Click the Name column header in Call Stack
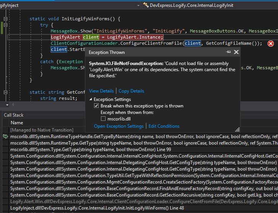The height and width of the screenshot is (213, 278). 17,123
